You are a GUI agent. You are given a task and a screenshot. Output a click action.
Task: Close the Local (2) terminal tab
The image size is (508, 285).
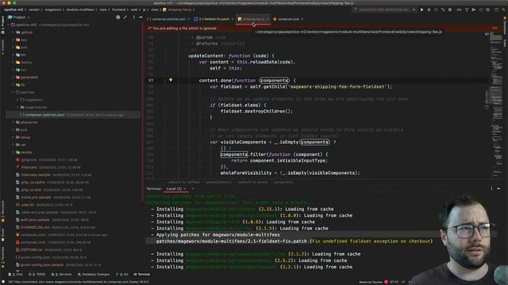coord(185,188)
